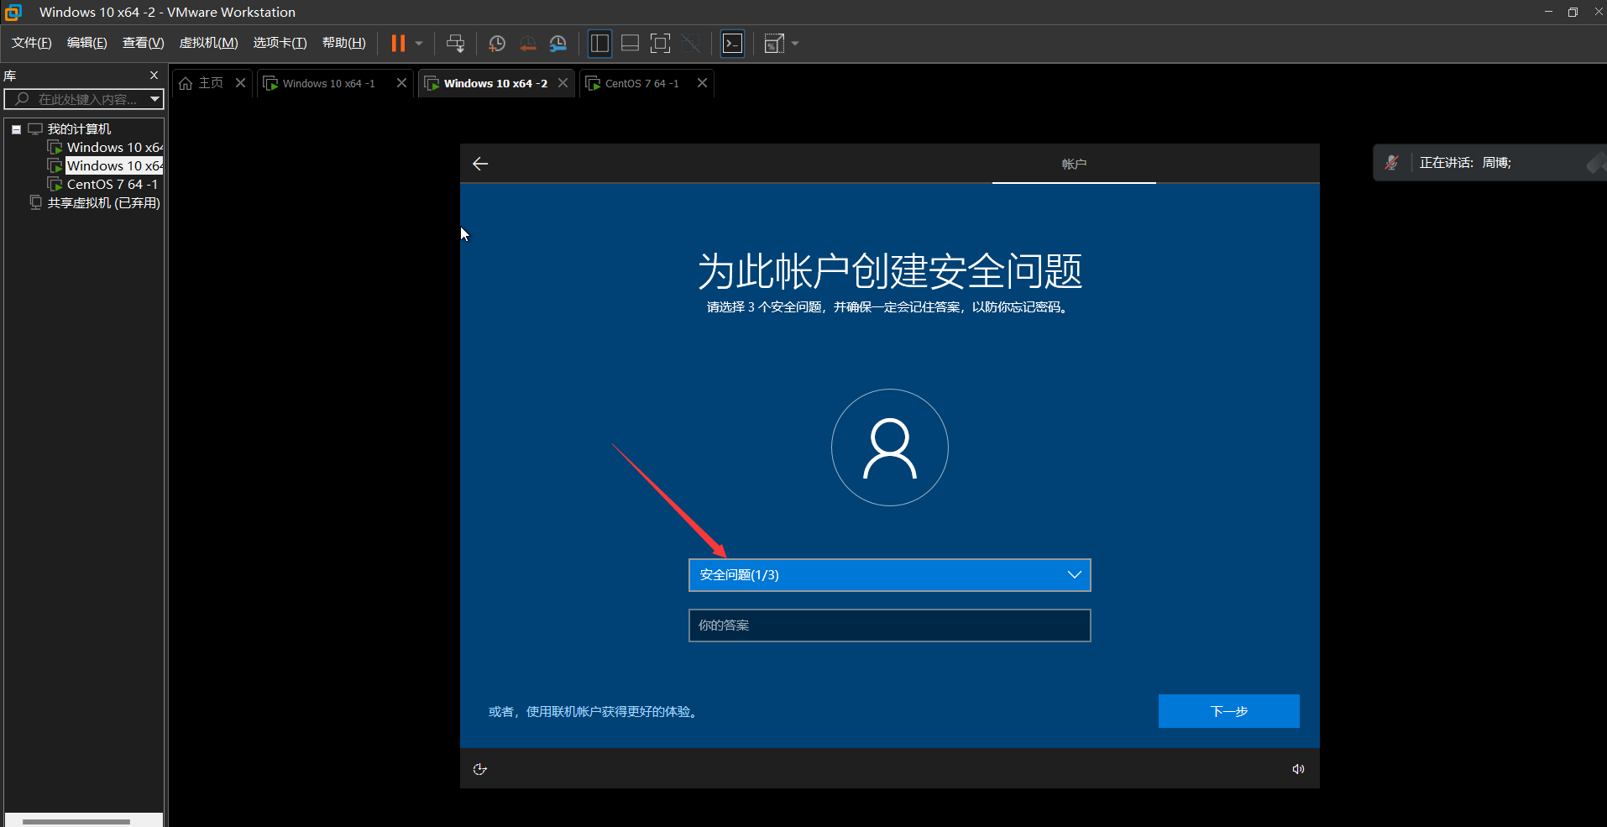Enter full screen mode

pyautogui.click(x=661, y=43)
